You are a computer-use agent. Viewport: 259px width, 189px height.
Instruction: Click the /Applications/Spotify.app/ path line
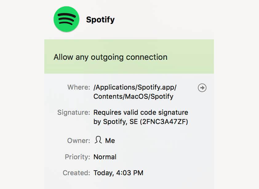pyautogui.click(x=135, y=87)
